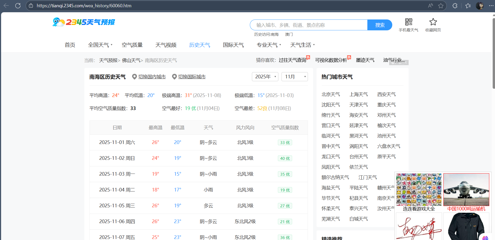Open 空气质量 nav item
This screenshot has height=240, width=495.
(132, 45)
